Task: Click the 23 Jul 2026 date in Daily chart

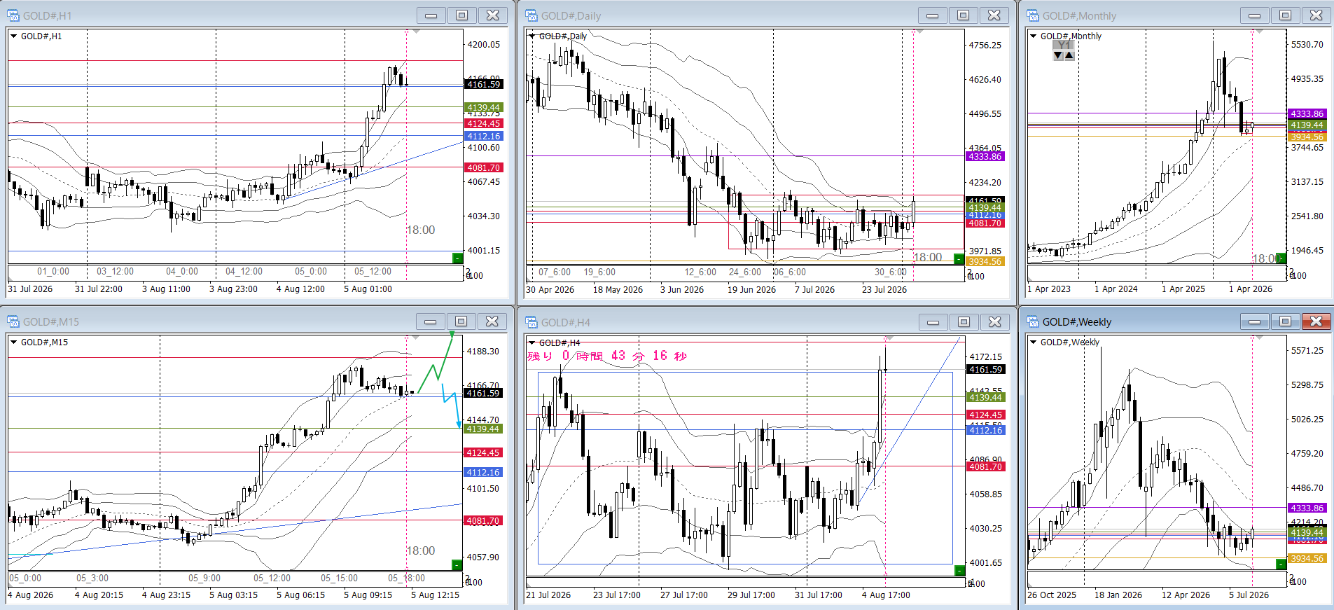Action: click(x=884, y=290)
